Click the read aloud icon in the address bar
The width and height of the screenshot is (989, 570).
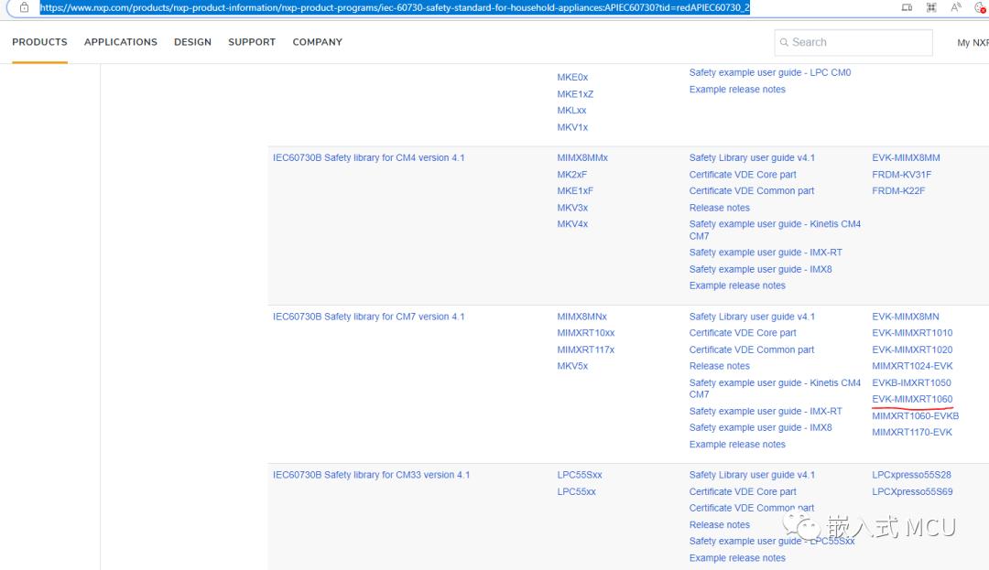[x=956, y=7]
